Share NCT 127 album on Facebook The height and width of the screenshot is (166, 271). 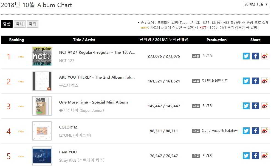tap(255, 56)
